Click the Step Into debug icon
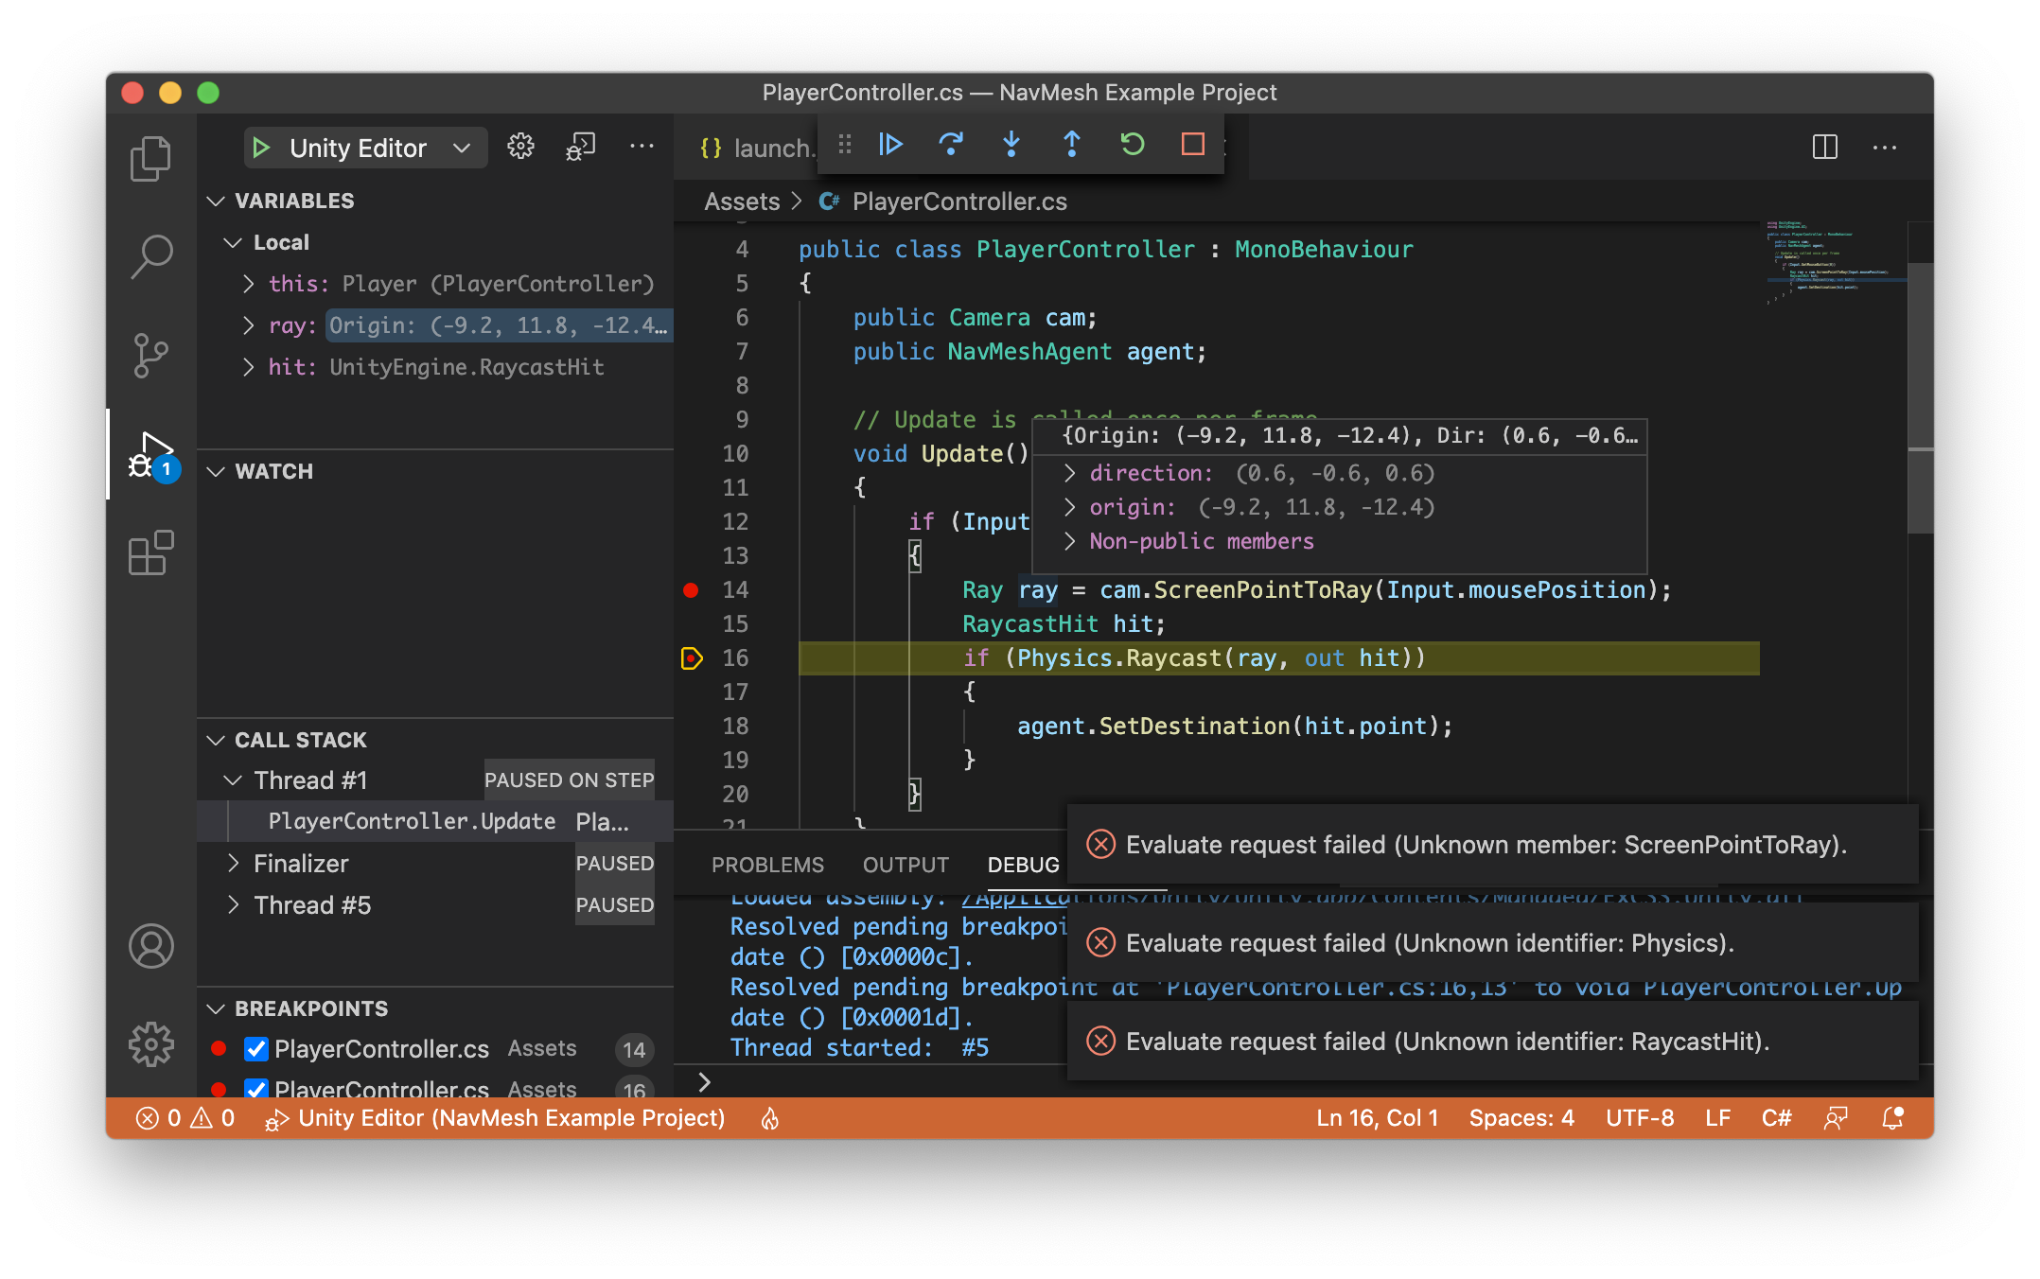2040x1279 pixels. 1011,145
